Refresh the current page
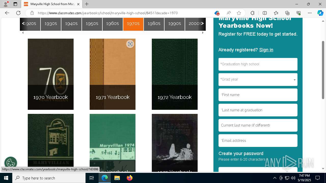Image resolution: width=326 pixels, height=183 pixels. click(18, 13)
